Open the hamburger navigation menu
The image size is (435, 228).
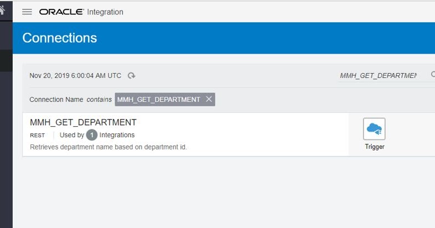(27, 12)
